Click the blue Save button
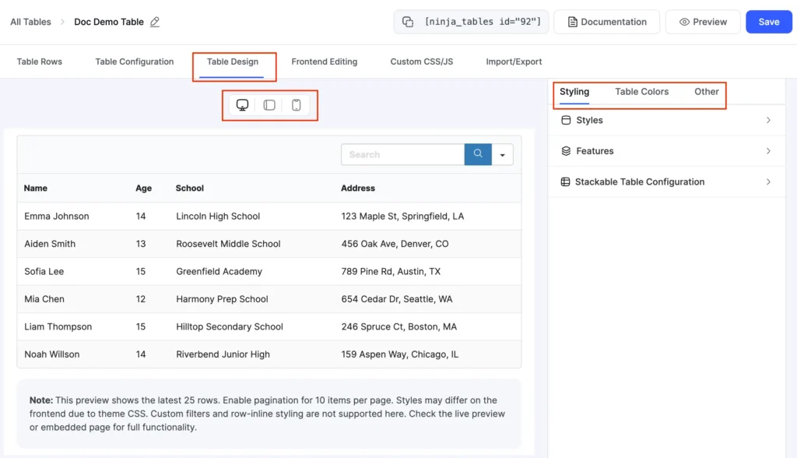The height and width of the screenshot is (458, 797). tap(768, 22)
